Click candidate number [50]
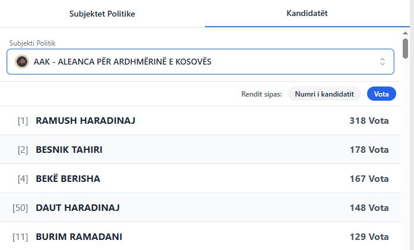Viewport: 414px width, 250px height. point(20,208)
